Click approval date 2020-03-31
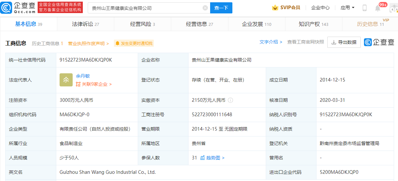The height and width of the screenshot is (181, 398). click(x=333, y=100)
